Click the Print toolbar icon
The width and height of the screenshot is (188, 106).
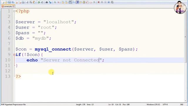23,2
